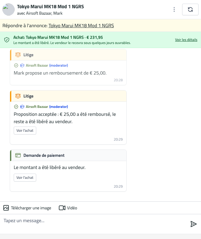Click the video camera icon
This screenshot has height=239, width=201.
point(62,208)
